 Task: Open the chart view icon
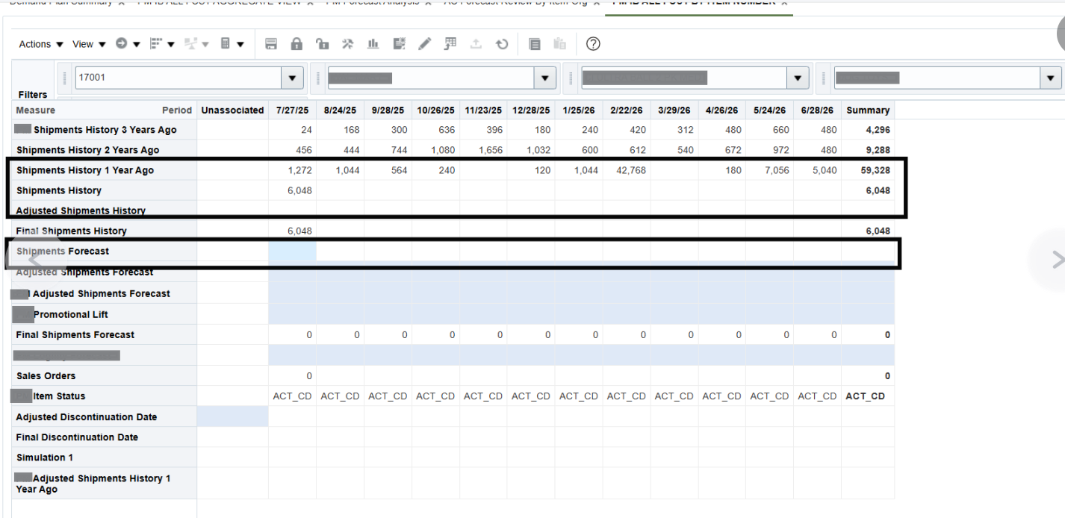pyautogui.click(x=373, y=43)
